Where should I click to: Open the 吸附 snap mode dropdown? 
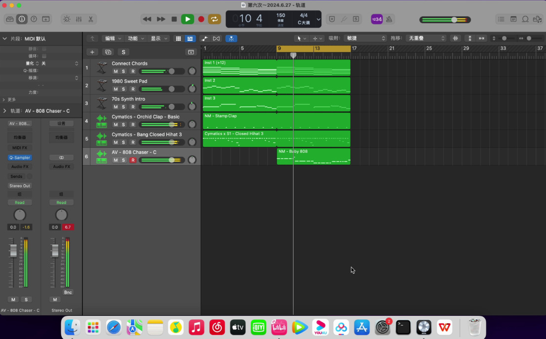click(365, 38)
